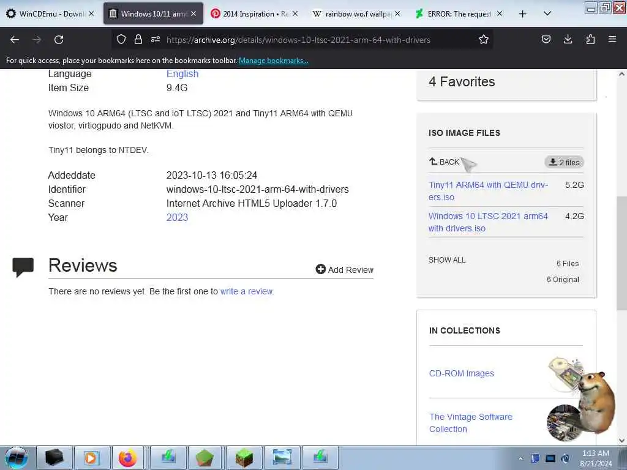Close the Windows 10/11 arm tab
This screenshot has width=627, height=470.
tap(193, 13)
